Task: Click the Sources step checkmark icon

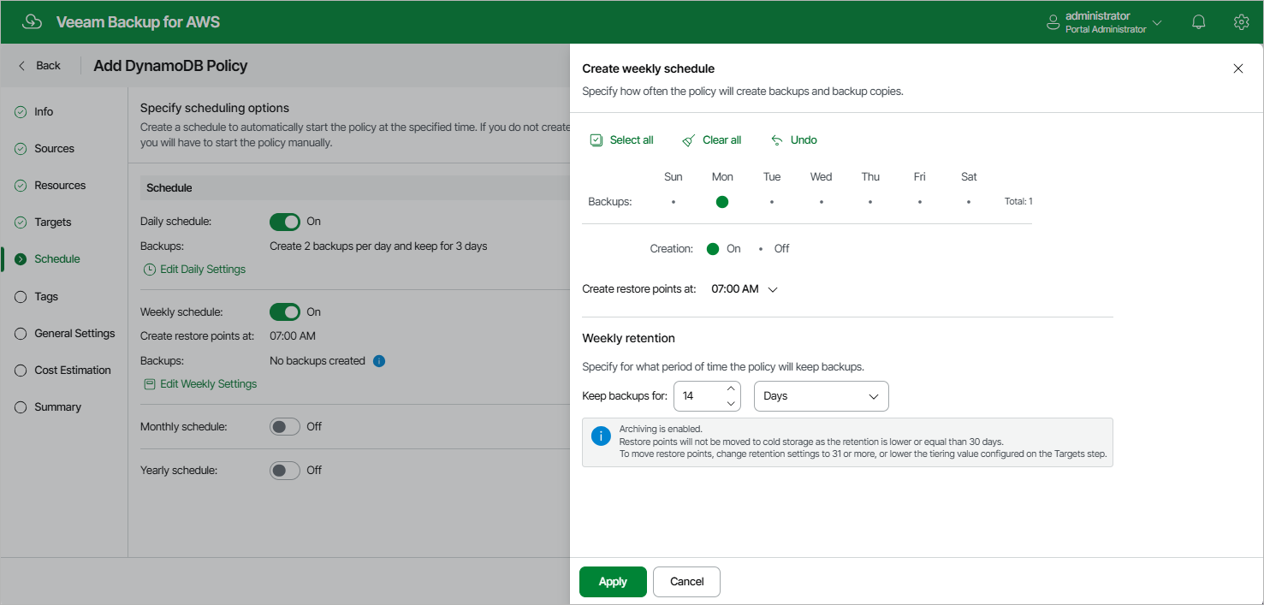Action: [21, 149]
